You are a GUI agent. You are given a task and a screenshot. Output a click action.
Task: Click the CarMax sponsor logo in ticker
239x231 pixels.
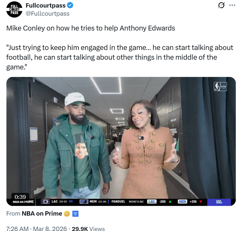pyautogui.click(x=219, y=202)
